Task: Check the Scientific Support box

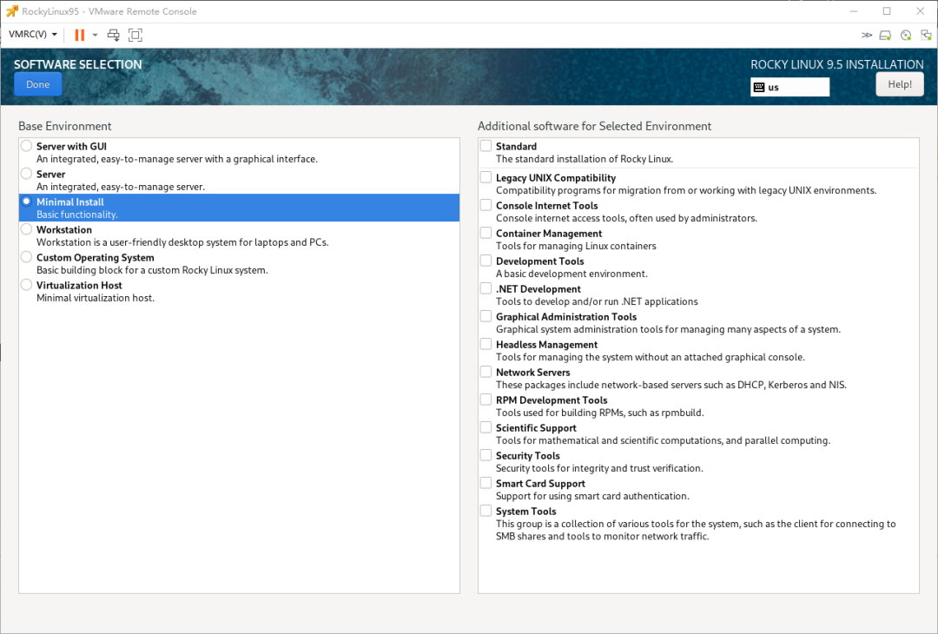Action: tap(486, 427)
